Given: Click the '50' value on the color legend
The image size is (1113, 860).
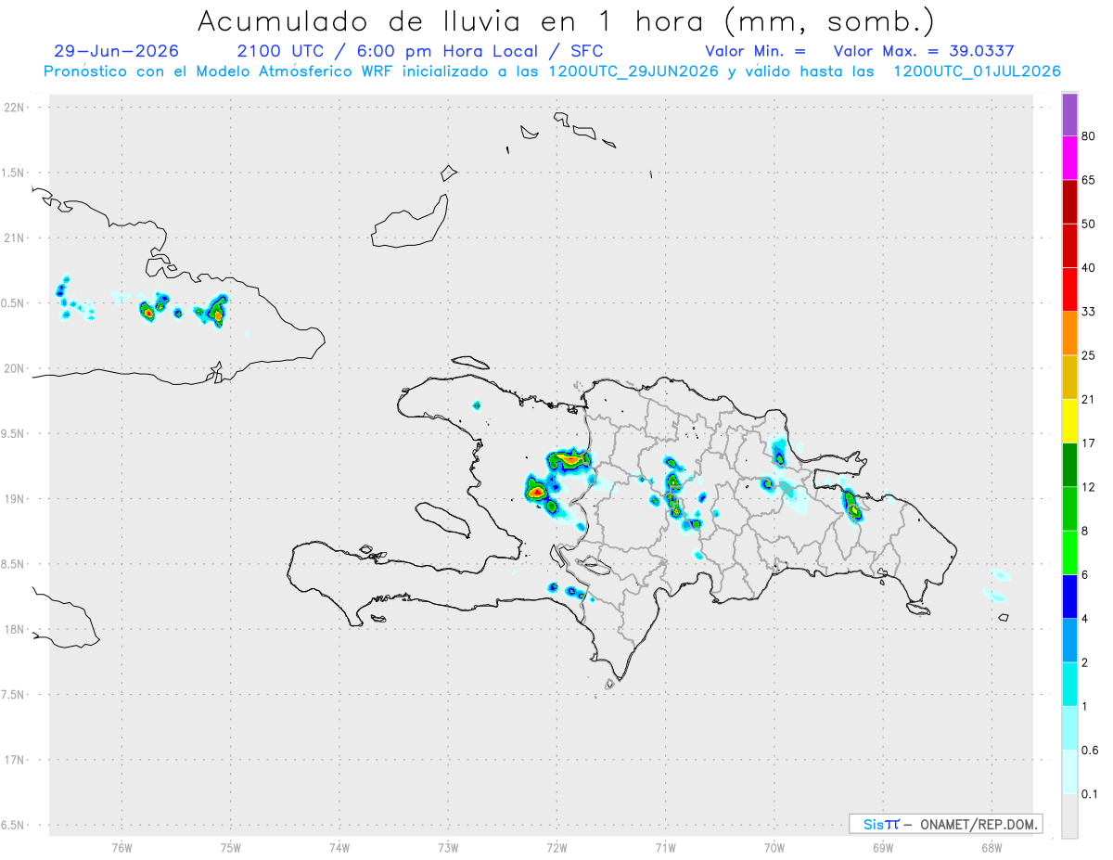Looking at the screenshot, I should tap(1088, 225).
